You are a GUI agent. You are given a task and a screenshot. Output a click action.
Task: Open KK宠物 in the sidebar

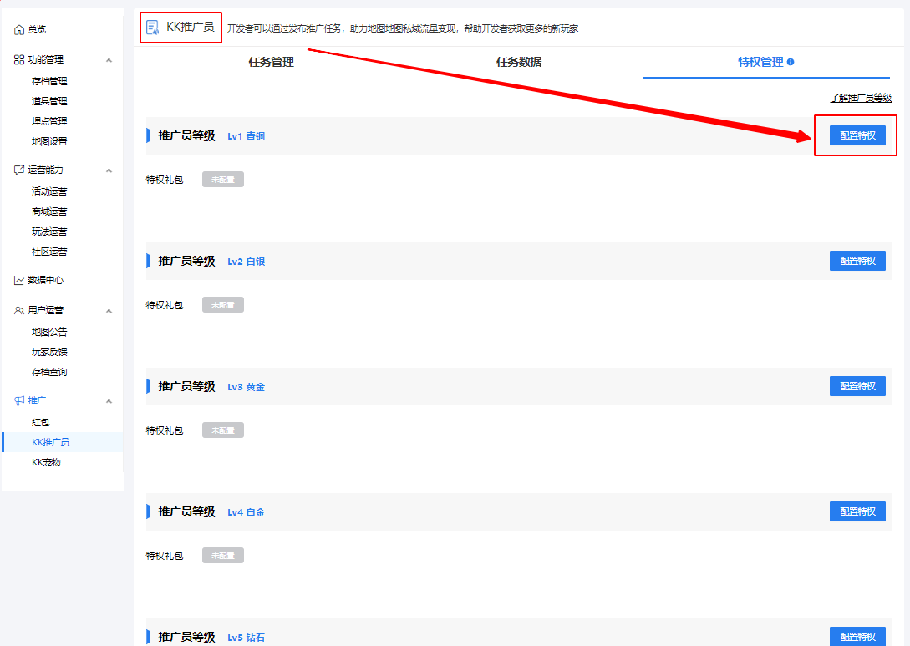point(47,463)
